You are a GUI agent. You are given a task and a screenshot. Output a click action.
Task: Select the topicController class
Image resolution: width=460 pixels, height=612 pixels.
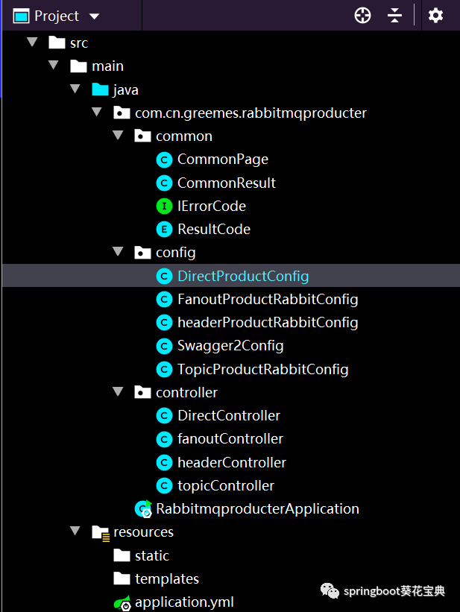[226, 485]
